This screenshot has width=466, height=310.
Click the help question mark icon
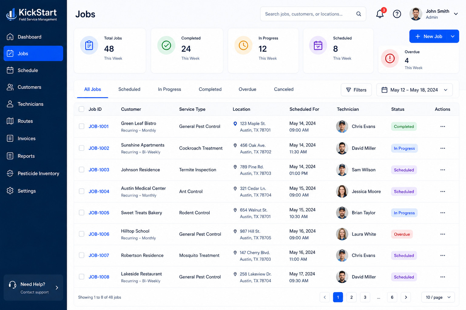click(x=397, y=14)
